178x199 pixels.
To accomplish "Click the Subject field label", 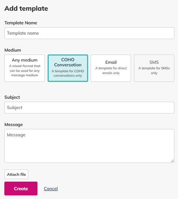I will pos(12,97).
